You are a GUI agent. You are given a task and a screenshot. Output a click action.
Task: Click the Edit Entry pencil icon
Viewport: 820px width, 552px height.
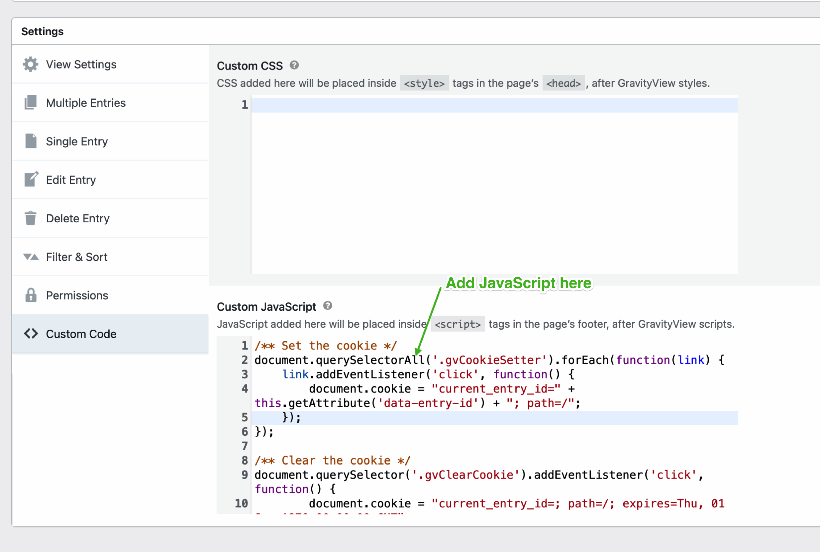point(31,179)
